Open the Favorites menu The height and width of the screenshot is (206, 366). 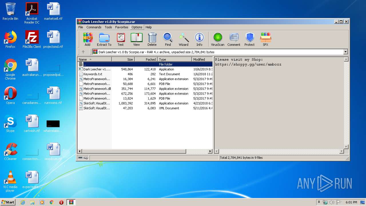(x=122, y=27)
